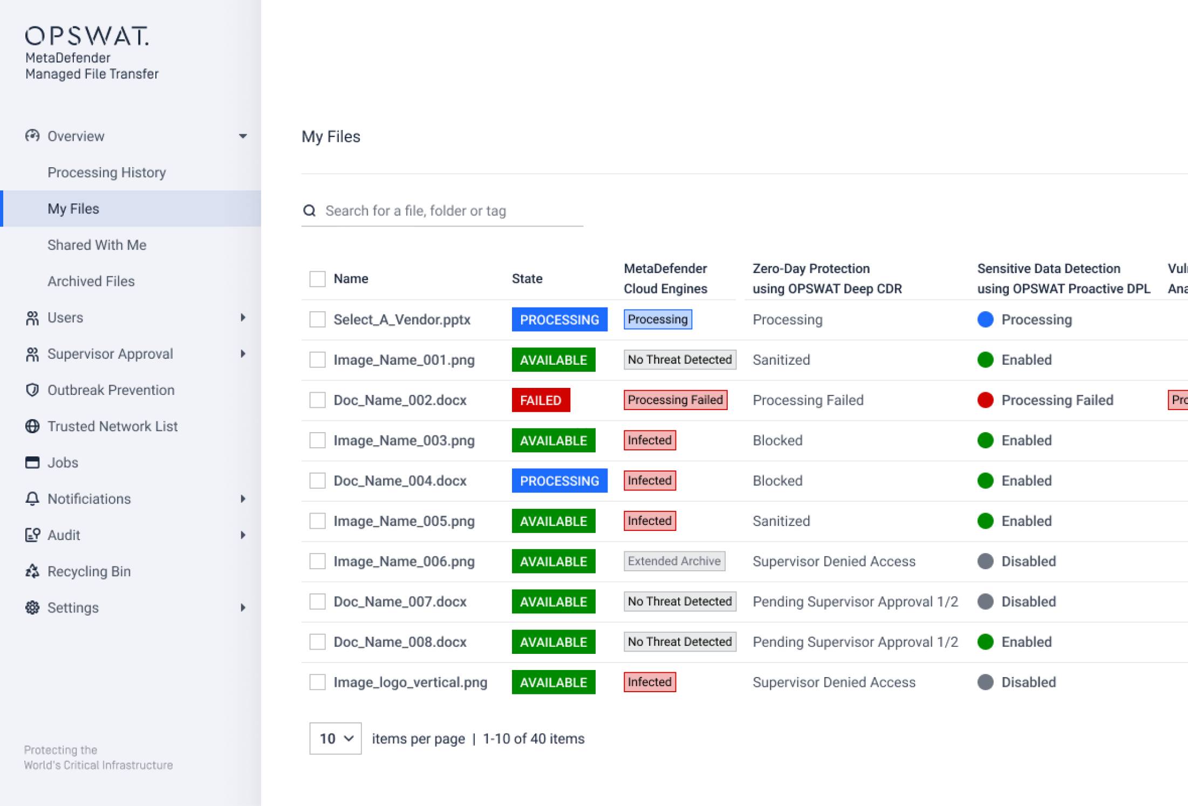The image size is (1188, 806).
Task: Click the Outbreak Prevention shield icon
Action: 32,390
